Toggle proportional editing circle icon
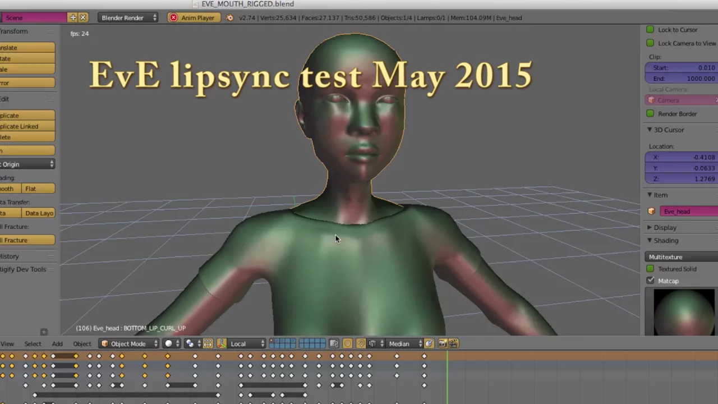 click(347, 343)
